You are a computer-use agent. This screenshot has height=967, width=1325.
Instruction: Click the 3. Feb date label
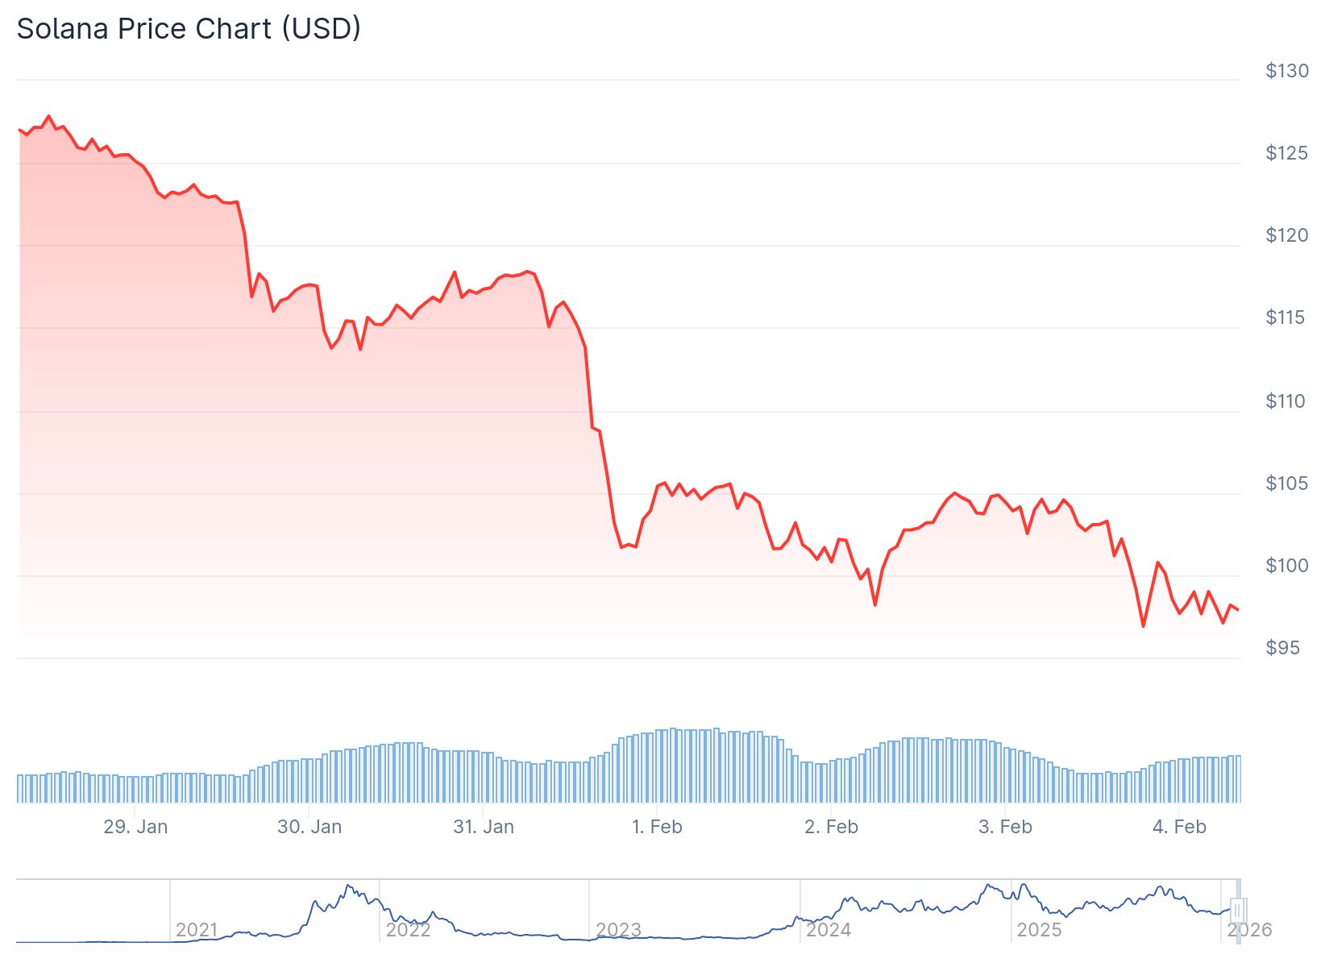click(1005, 827)
